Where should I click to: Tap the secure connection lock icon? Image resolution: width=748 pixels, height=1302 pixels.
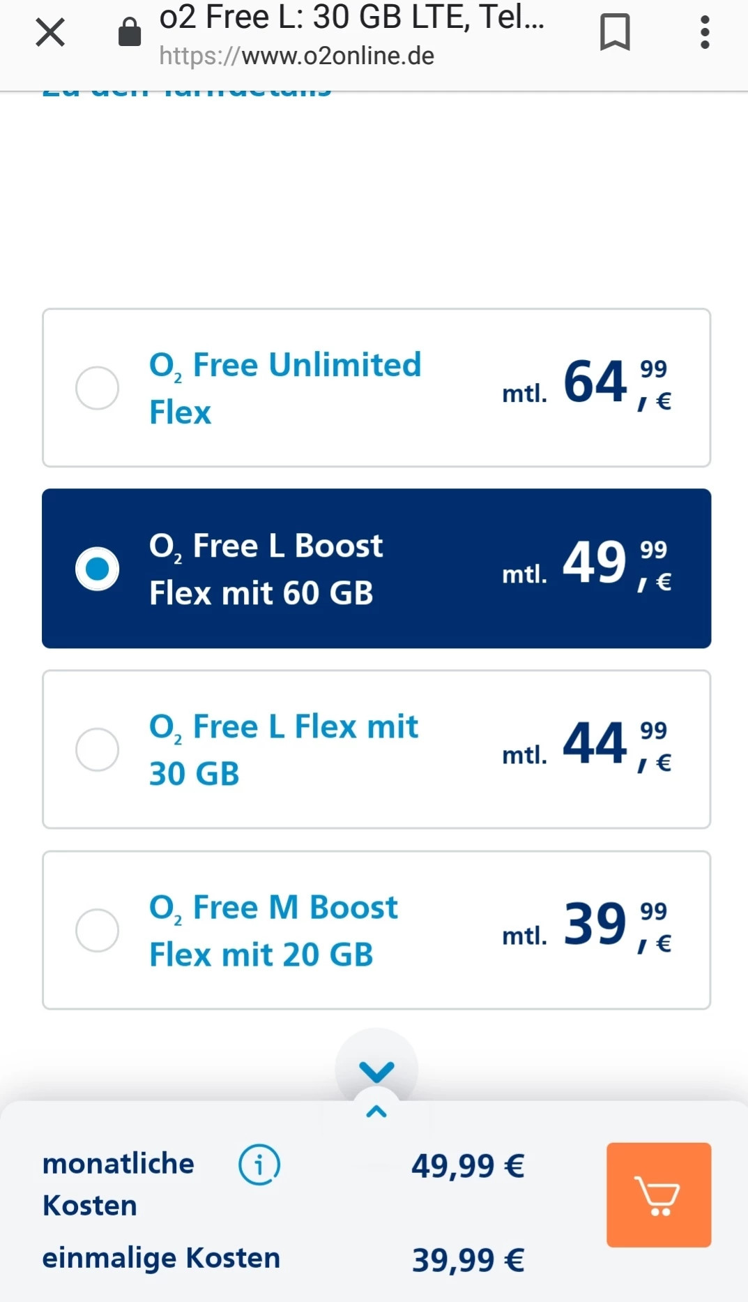coord(130,33)
